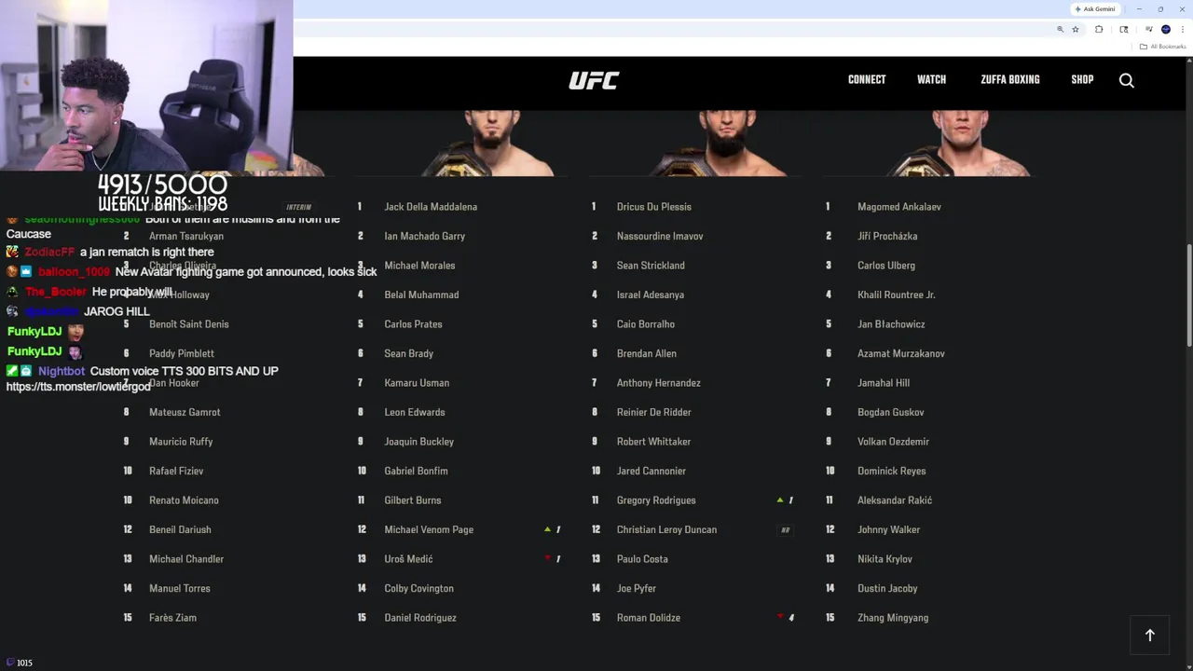Click Christian Leroy Duncan link
This screenshot has width=1193, height=671.
[x=666, y=529]
